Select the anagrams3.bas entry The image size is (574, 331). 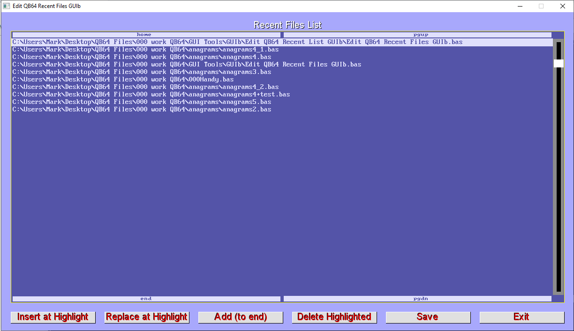[282, 72]
